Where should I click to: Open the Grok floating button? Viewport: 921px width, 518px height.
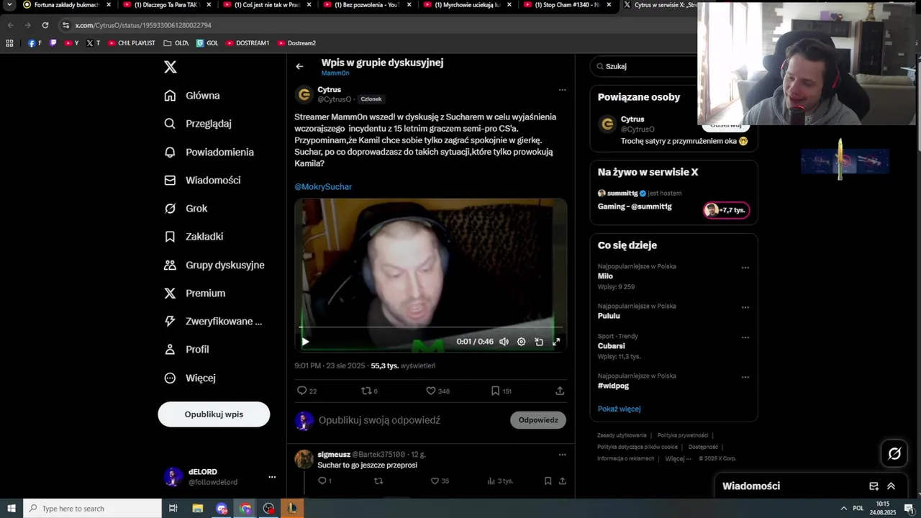coord(894,453)
